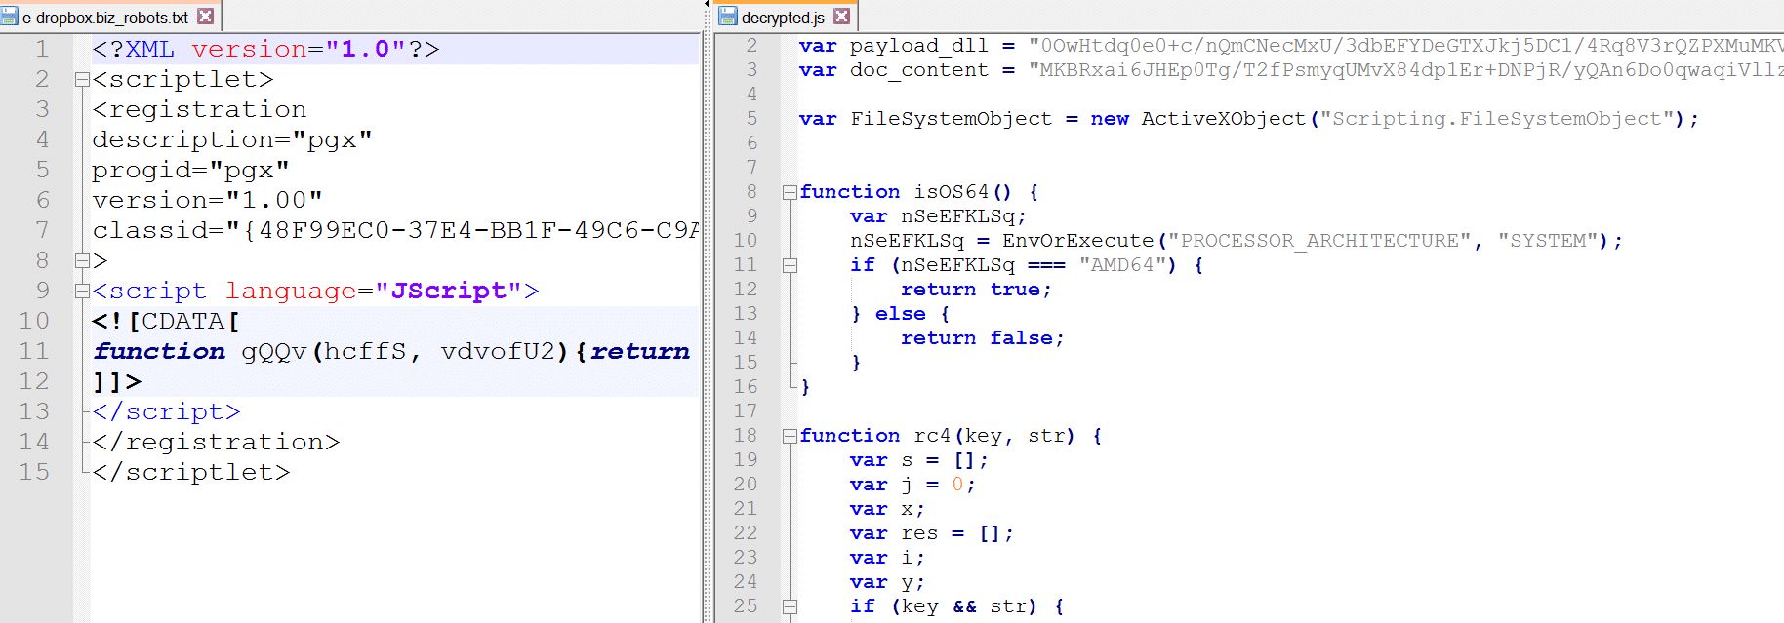Collapse the if AMD64 block fold

790,266
